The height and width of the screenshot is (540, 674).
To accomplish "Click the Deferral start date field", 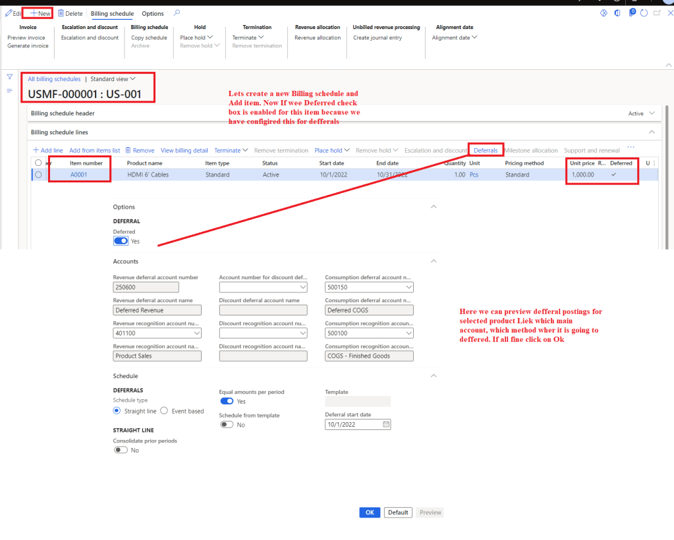I will pos(353,425).
